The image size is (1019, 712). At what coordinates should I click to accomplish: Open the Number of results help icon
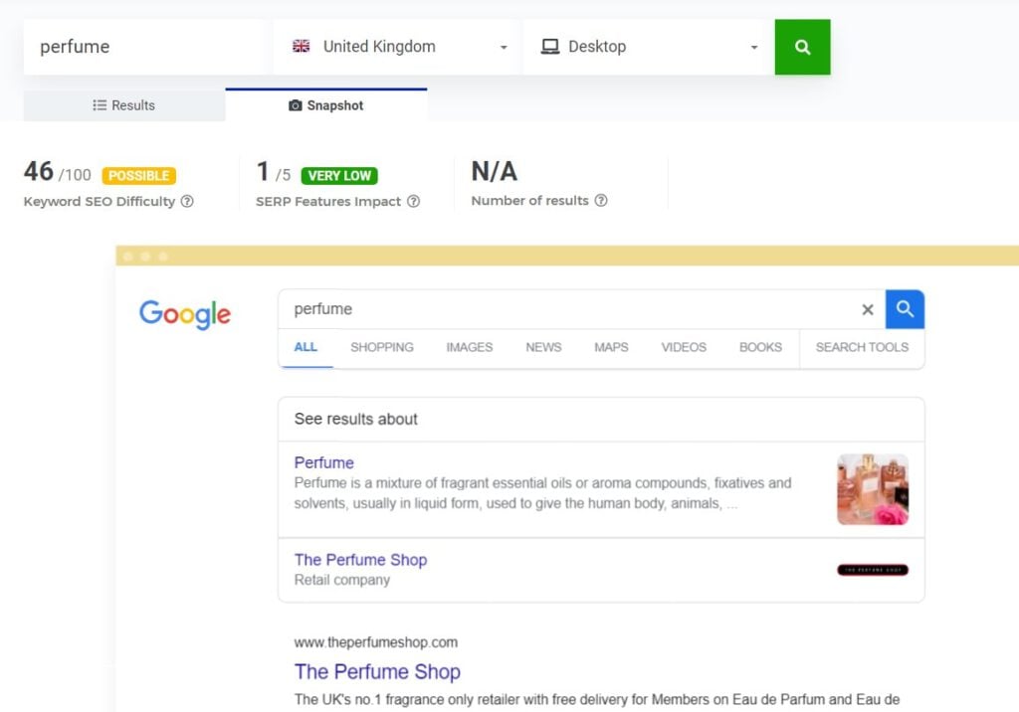[x=601, y=200]
